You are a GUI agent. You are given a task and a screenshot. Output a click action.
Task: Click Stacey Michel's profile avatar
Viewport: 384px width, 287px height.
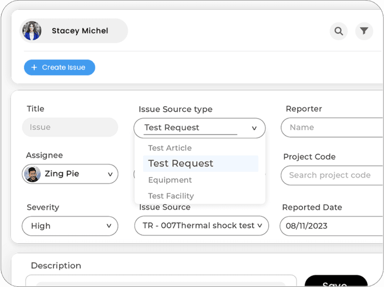32,31
